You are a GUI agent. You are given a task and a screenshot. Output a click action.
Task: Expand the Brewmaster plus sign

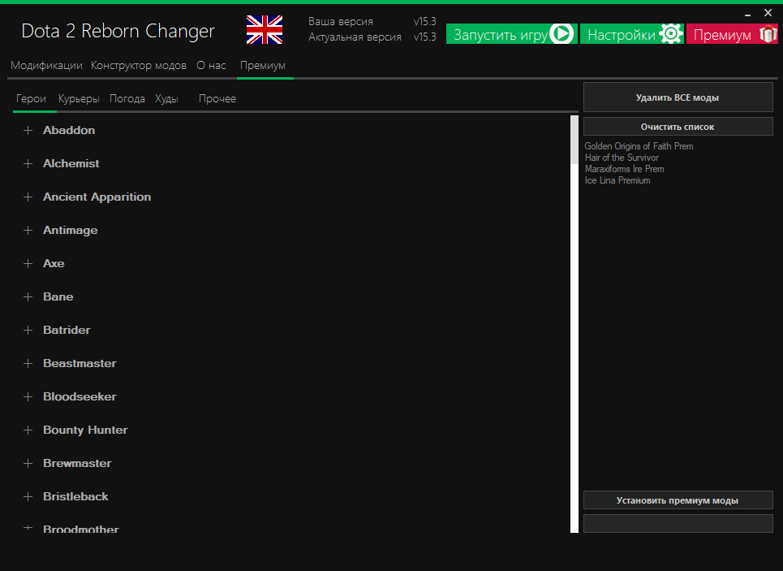click(x=28, y=464)
